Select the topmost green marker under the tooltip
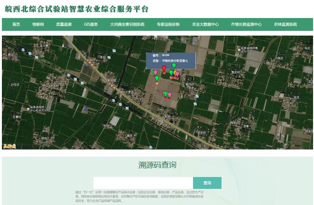Screen dimensions: 314x205 pyautogui.click(x=174, y=65)
